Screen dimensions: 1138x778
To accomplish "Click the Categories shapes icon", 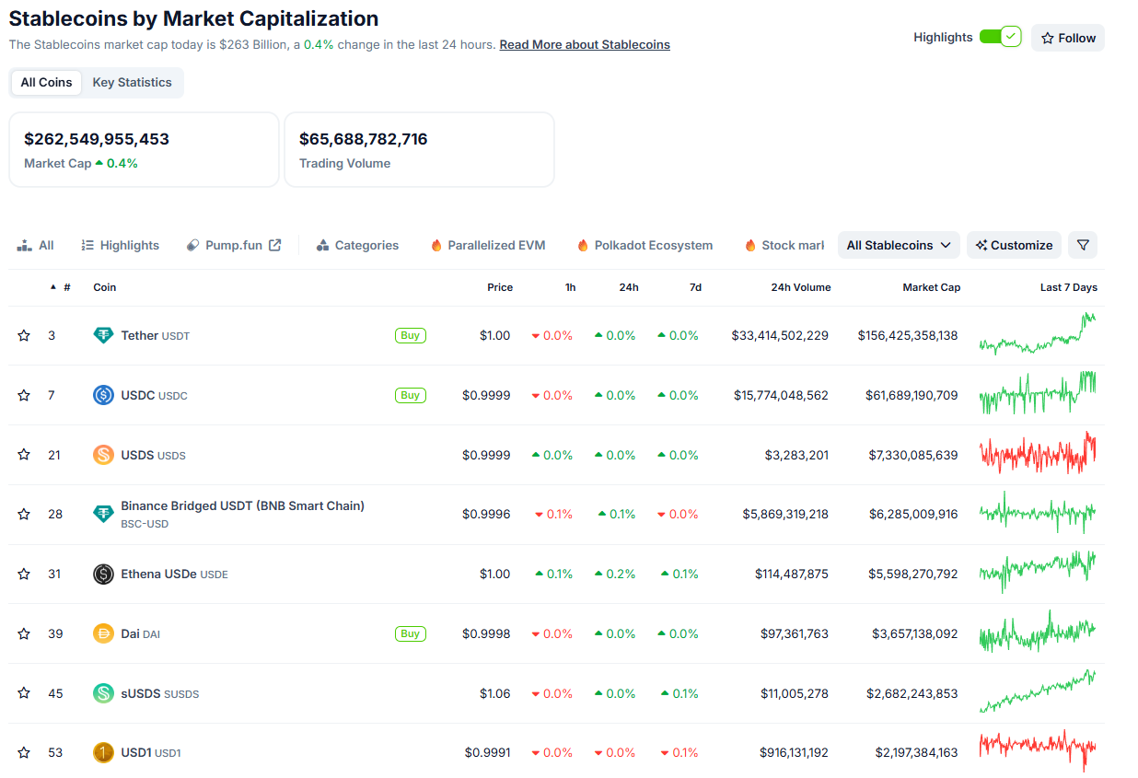I will click(x=322, y=245).
